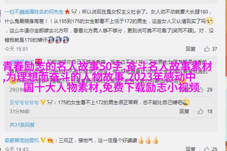Click thumbs-up icon beside count 25

(x=207, y=149)
